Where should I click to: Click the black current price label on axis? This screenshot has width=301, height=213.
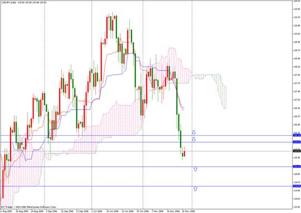click(x=297, y=151)
